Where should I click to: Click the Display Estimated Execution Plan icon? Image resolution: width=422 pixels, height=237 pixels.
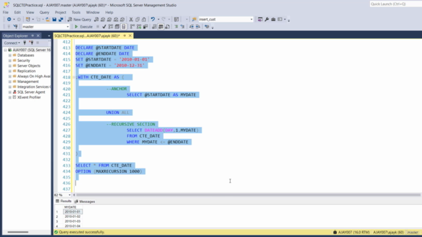click(111, 26)
